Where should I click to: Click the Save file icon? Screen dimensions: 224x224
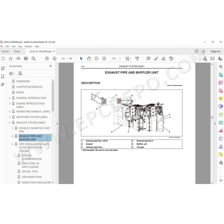point(3,59)
